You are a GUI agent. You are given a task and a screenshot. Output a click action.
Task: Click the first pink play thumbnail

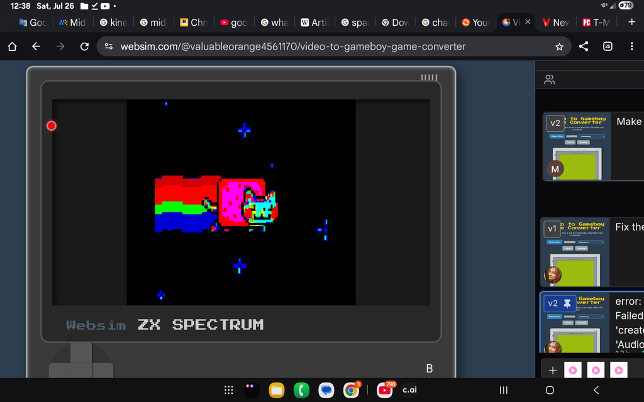pyautogui.click(x=573, y=371)
